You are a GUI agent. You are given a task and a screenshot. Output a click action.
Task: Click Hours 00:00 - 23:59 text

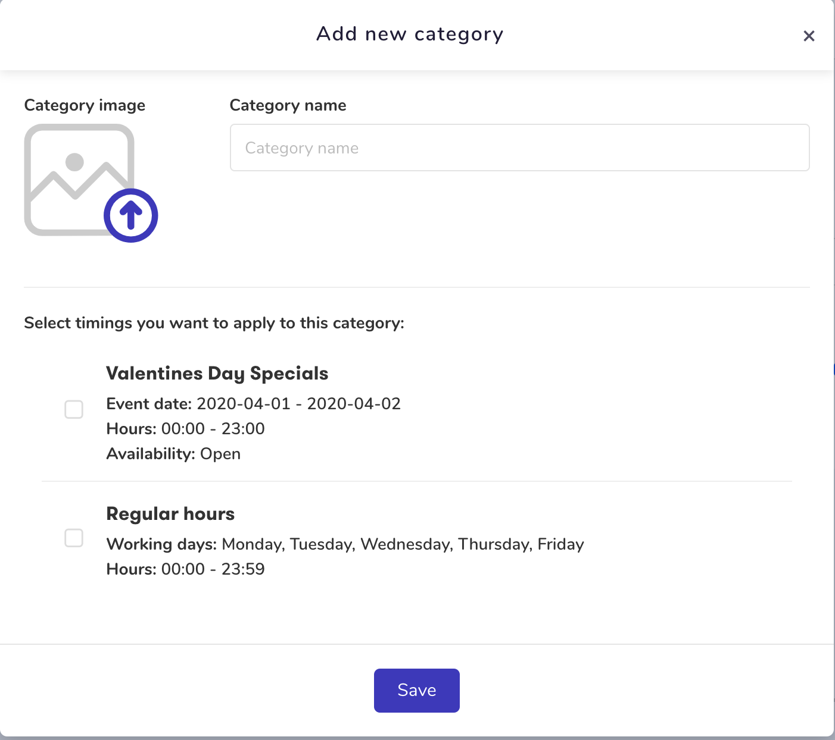[186, 569]
